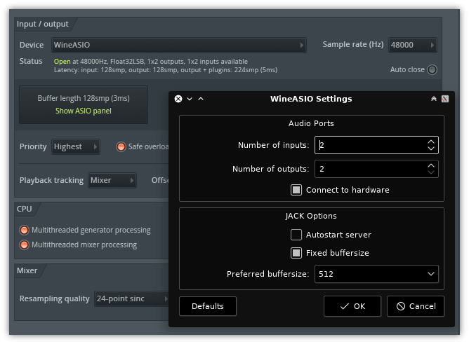Open the Preferred buffersize dropdown

click(376, 274)
